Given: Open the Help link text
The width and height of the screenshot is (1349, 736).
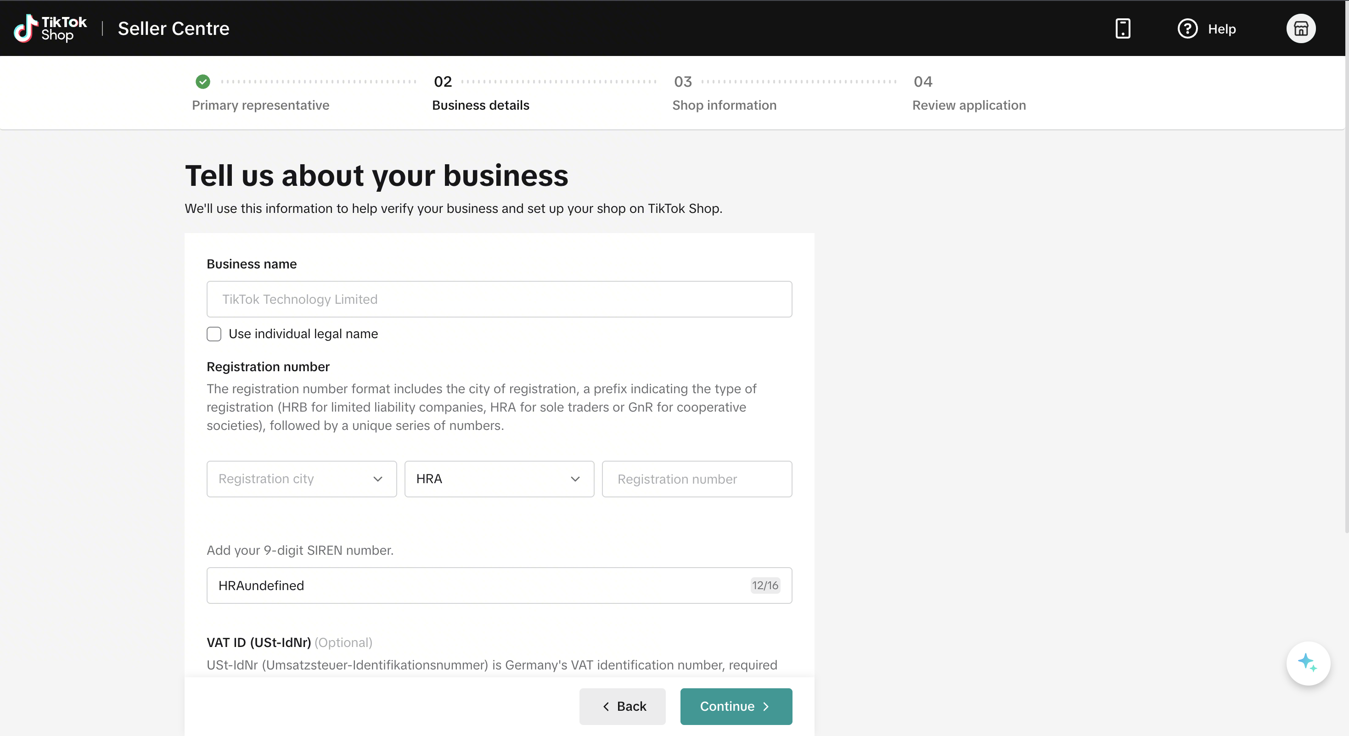Looking at the screenshot, I should (1222, 29).
